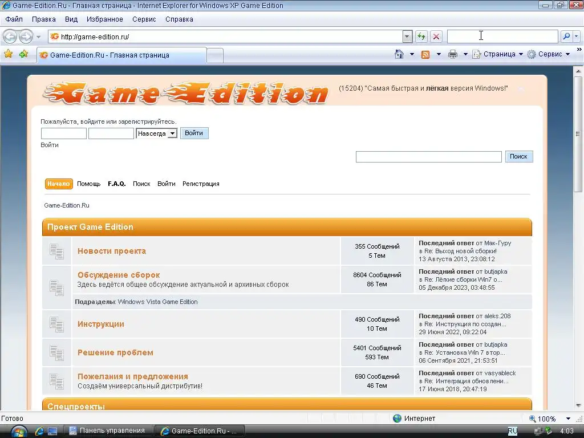This screenshot has width=584, height=438.
Task: Open Windows Vista Game Edition subforum
Action: click(157, 302)
